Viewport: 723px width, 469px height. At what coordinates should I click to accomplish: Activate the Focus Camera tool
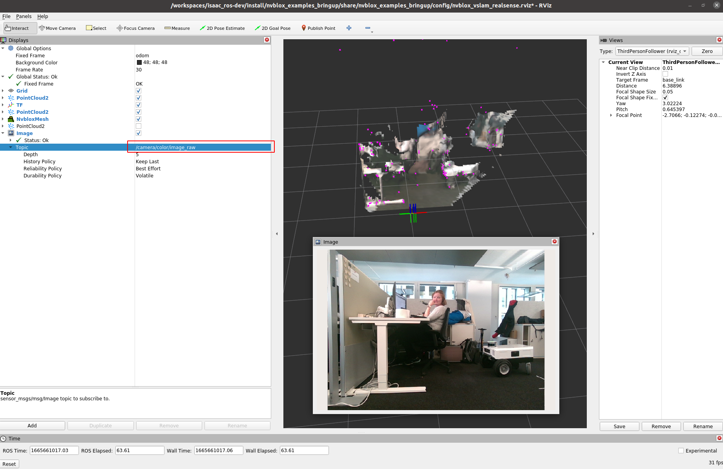[135, 28]
